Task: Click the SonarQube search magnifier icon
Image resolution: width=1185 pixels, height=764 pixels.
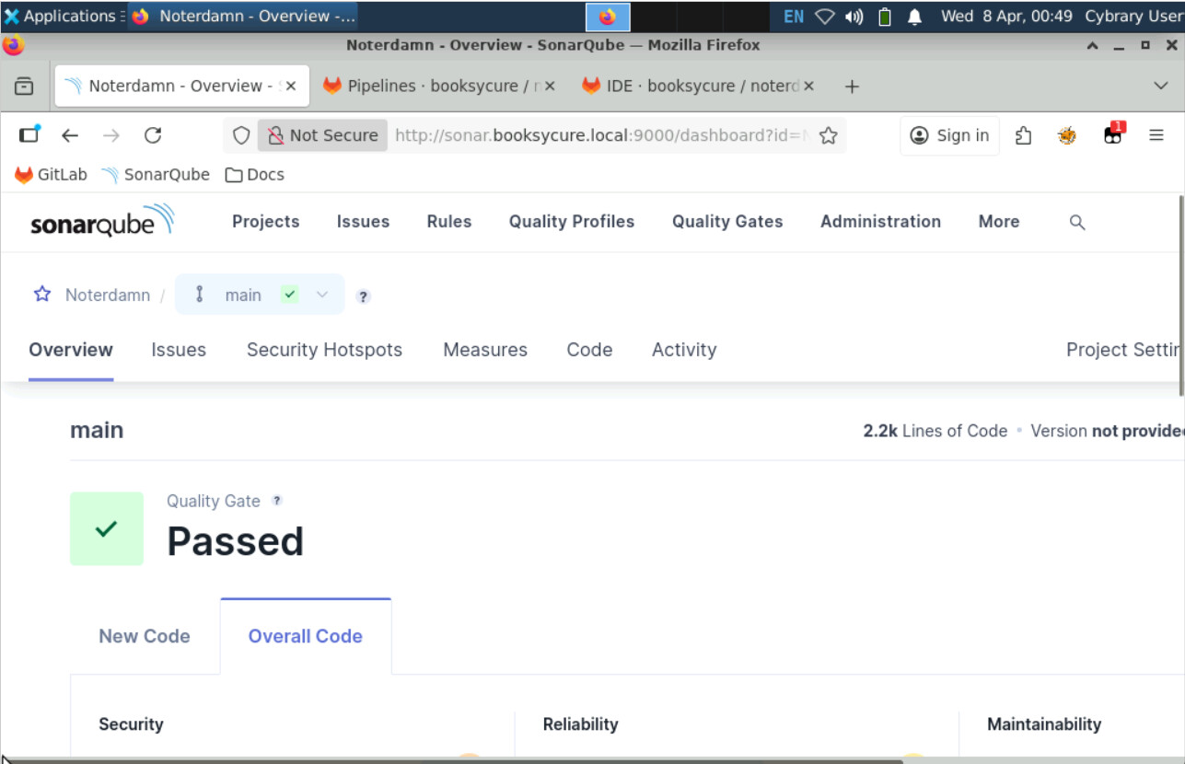Action: pos(1077,222)
